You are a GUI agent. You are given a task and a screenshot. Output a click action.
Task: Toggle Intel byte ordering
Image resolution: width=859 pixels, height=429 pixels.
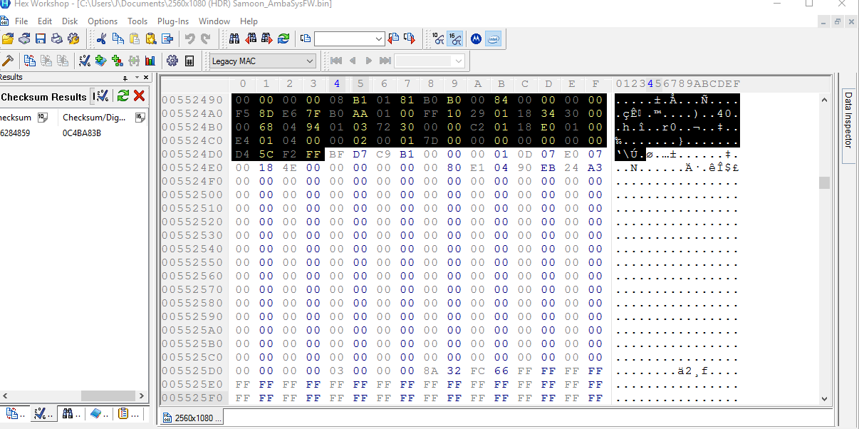pos(493,38)
